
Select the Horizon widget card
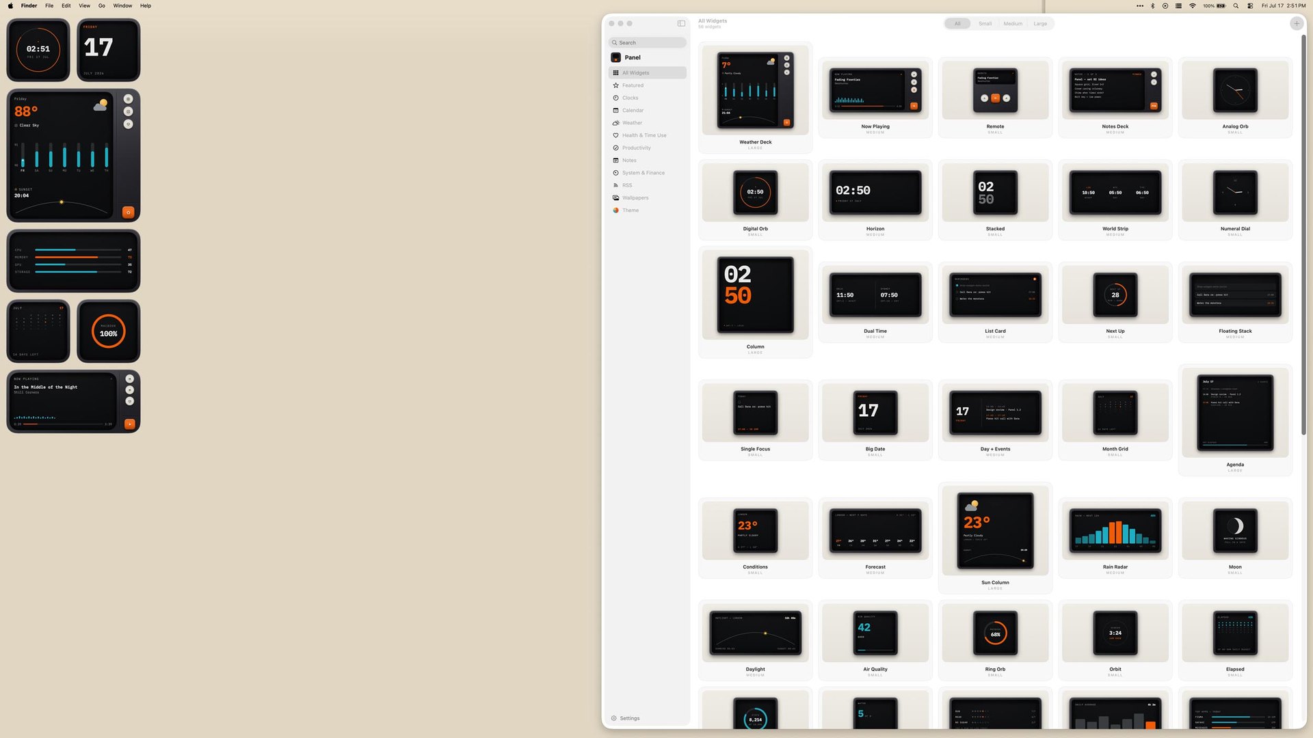click(x=875, y=200)
